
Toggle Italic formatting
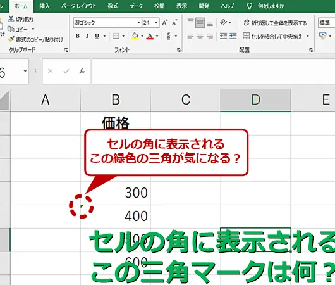pos(87,36)
